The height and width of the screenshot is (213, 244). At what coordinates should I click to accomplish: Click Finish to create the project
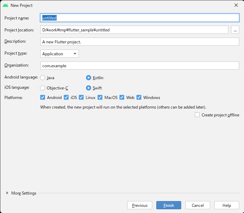[169, 205]
